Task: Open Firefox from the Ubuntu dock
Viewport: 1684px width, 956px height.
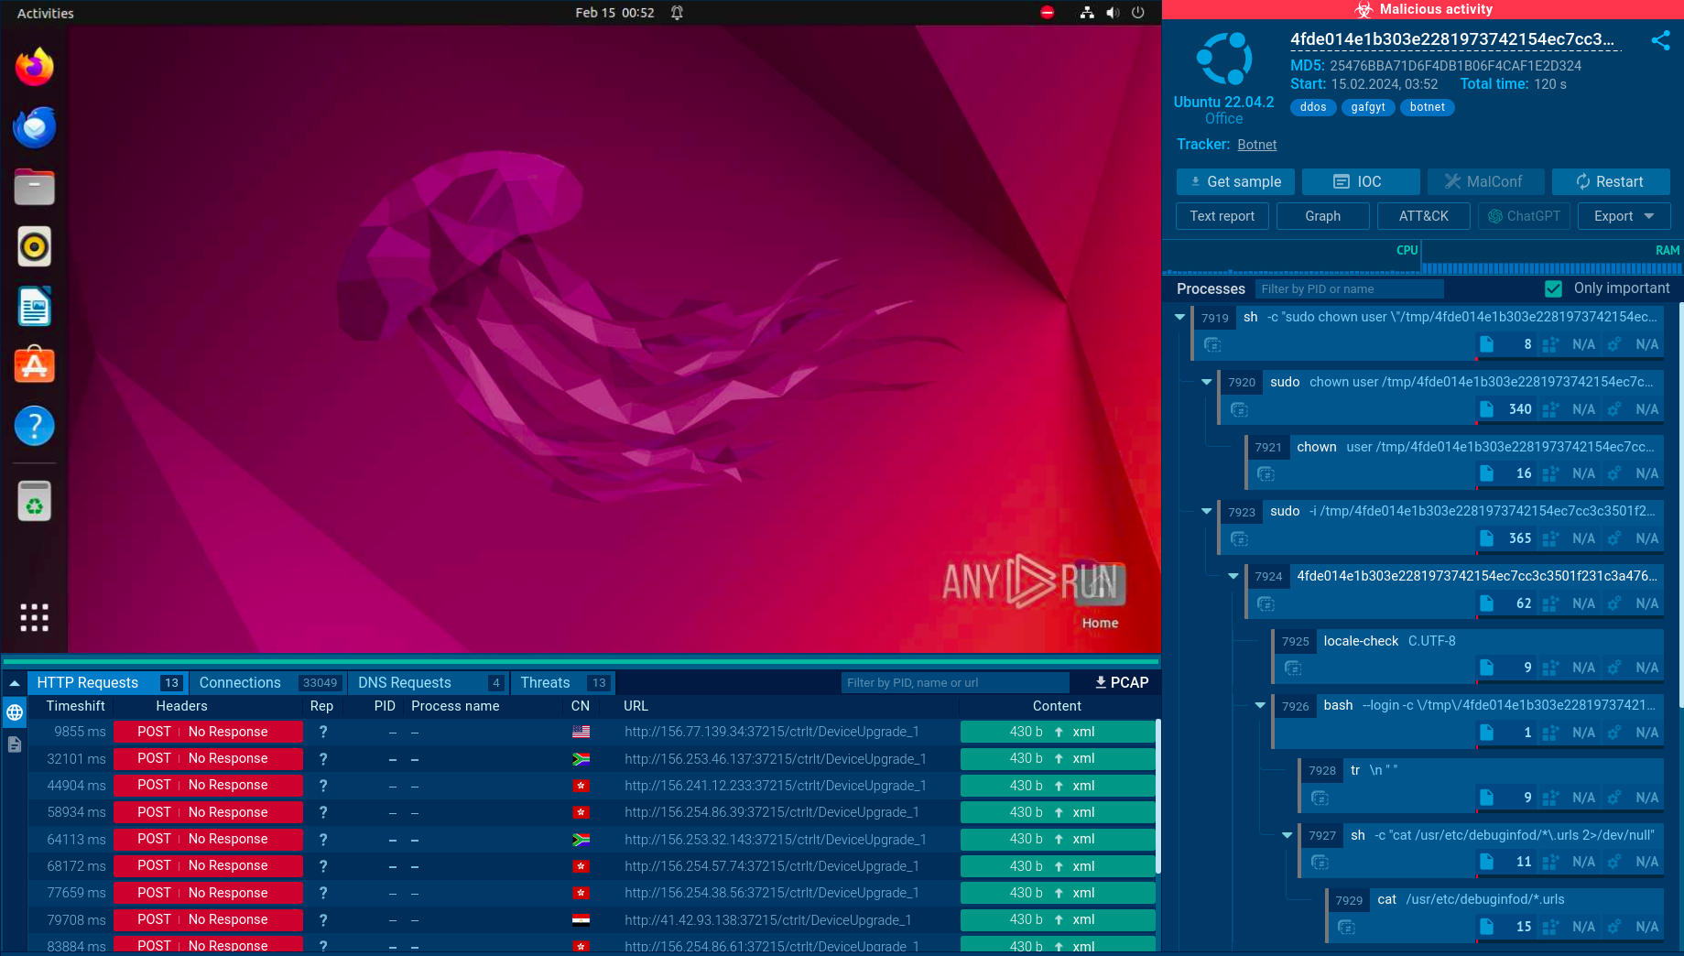Action: [35, 67]
